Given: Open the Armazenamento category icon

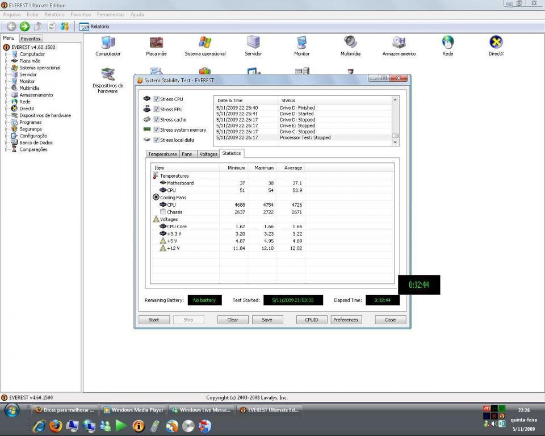Looking at the screenshot, I should (399, 46).
